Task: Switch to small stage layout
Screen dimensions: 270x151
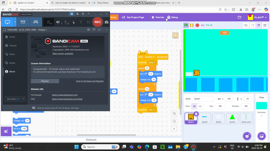Action: pos(252,25)
